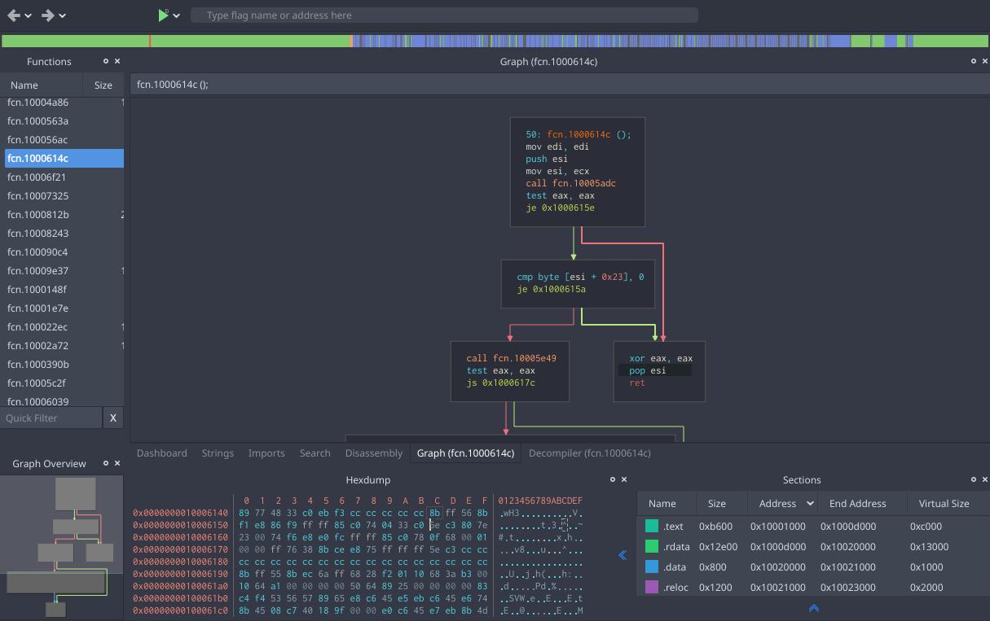
Task: Go forward with the right arrow
Action: pyautogui.click(x=47, y=15)
